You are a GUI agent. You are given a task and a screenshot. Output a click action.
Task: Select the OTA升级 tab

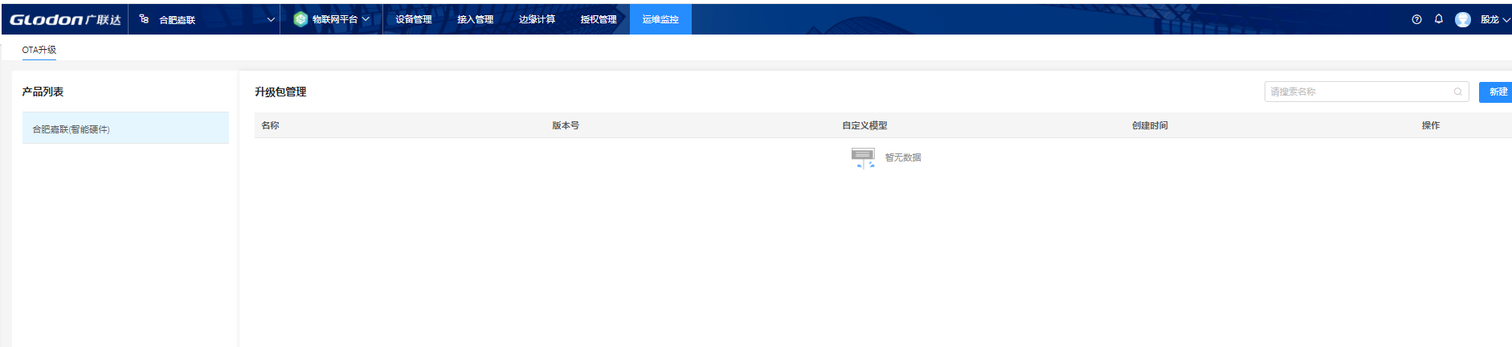39,50
